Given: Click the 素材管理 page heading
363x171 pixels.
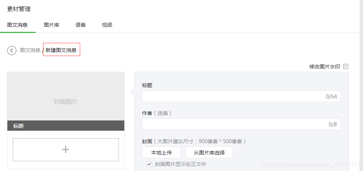Looking at the screenshot, I should pos(19,9).
